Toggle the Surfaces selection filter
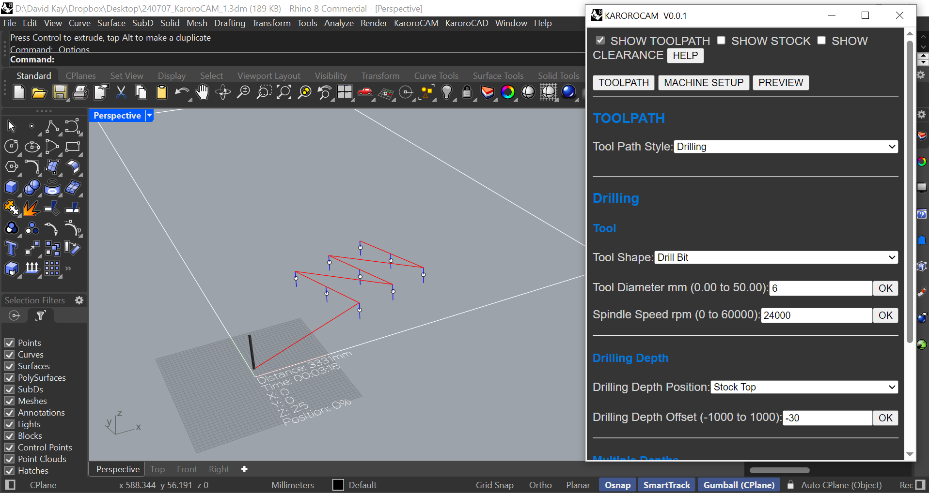Viewport: 929px width, 493px height. pos(9,366)
